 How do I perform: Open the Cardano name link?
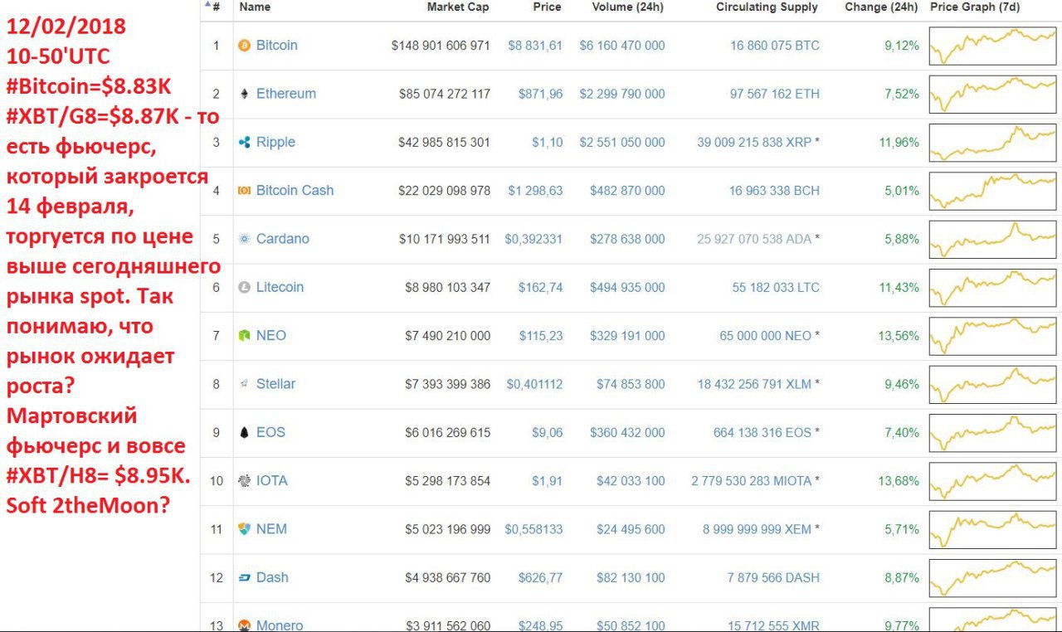click(283, 239)
